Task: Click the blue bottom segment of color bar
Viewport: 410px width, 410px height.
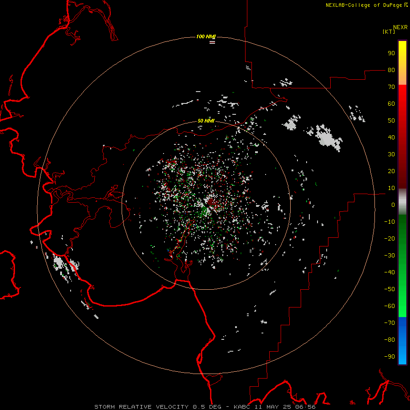Action: [x=402, y=341]
